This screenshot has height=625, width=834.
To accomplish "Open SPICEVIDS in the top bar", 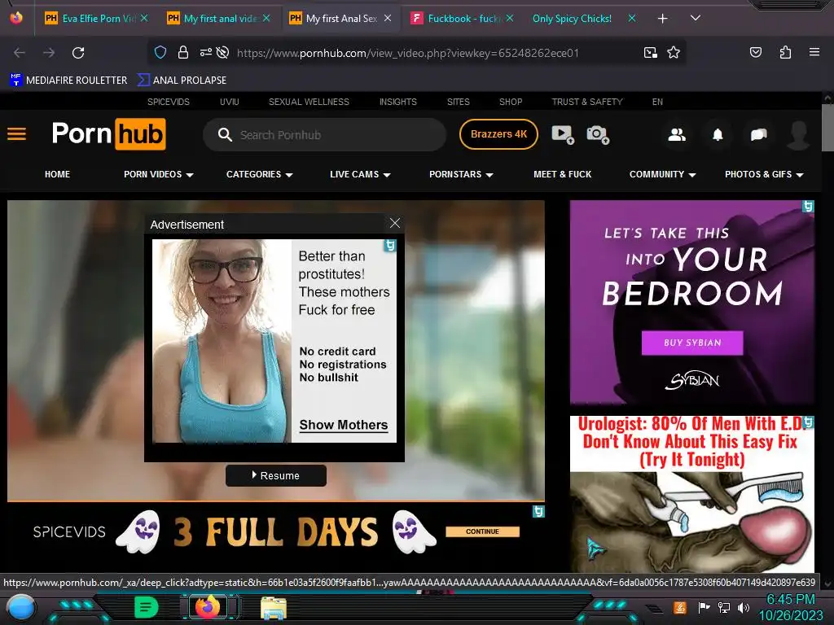I will 169,102.
